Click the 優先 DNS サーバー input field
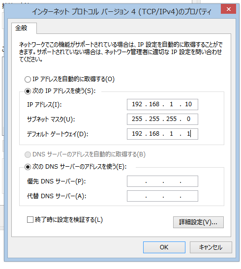241x269 pixels. 162,181
